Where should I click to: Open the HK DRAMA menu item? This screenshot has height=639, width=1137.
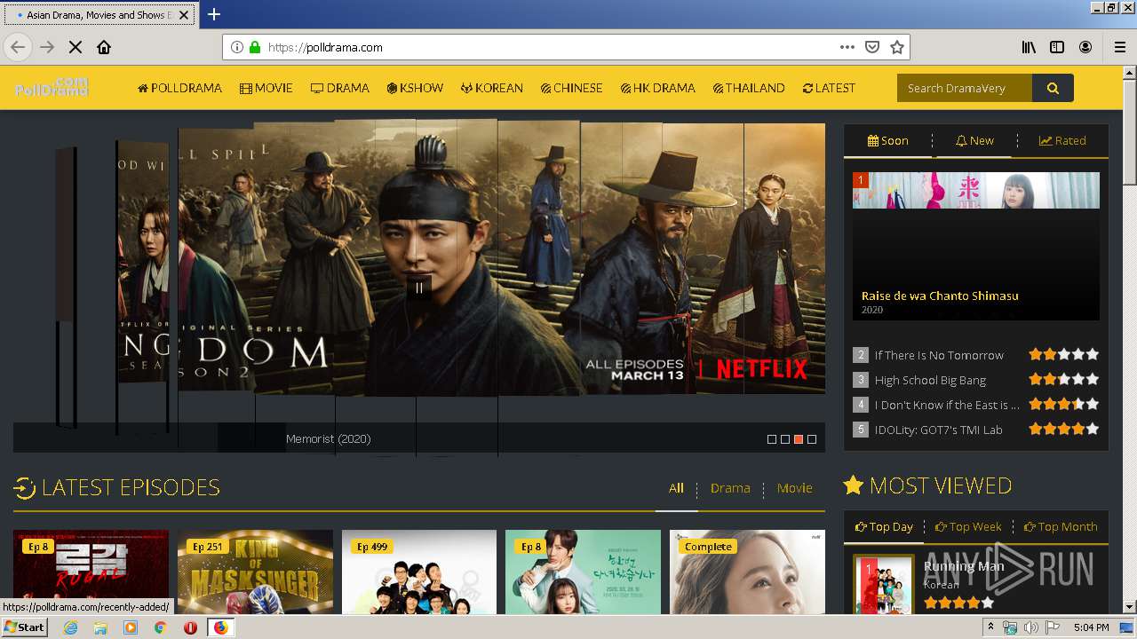(x=658, y=88)
